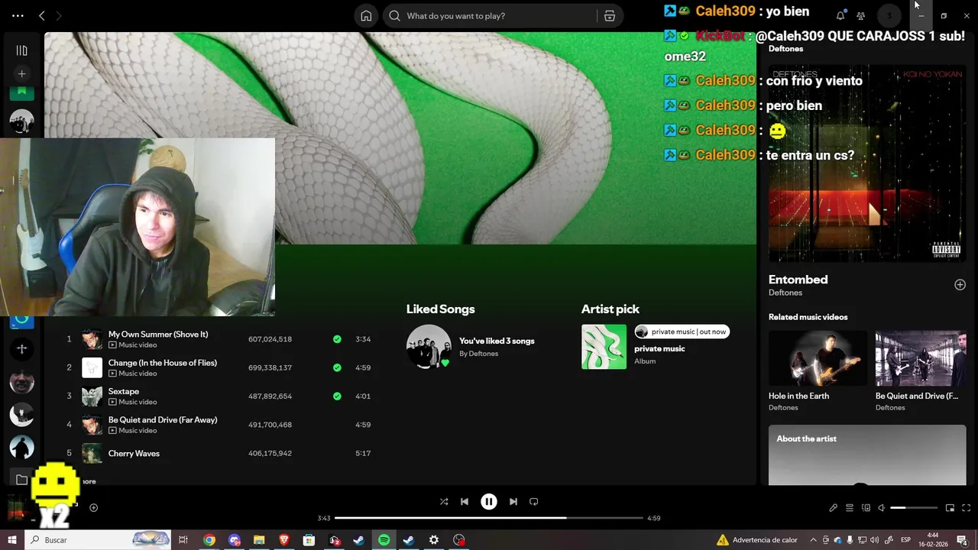Adjust the volume slider

tap(914, 508)
